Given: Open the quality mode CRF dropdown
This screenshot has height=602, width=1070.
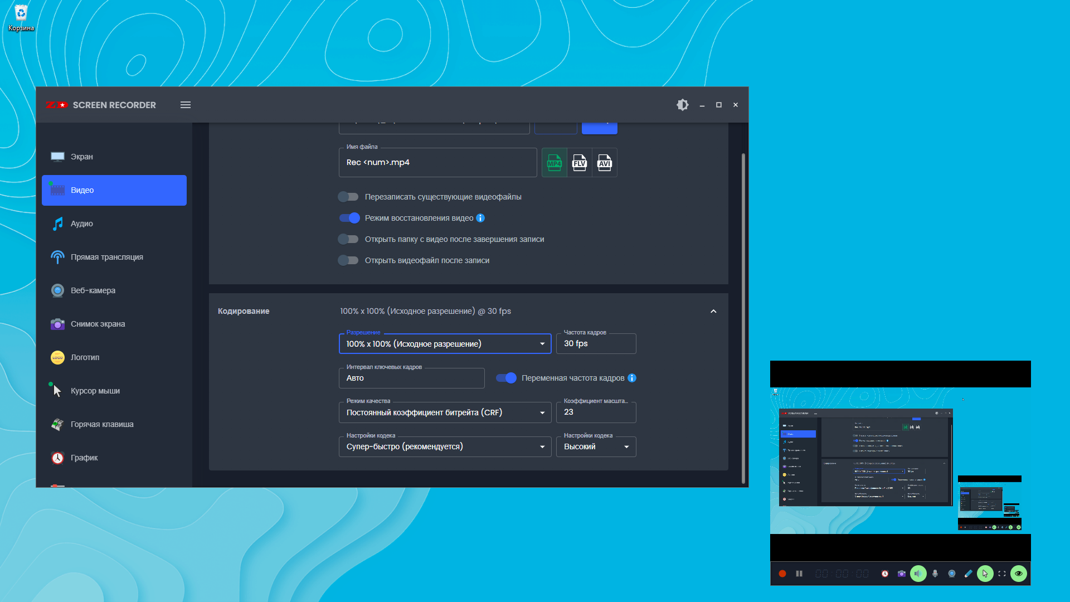Looking at the screenshot, I should [x=445, y=412].
